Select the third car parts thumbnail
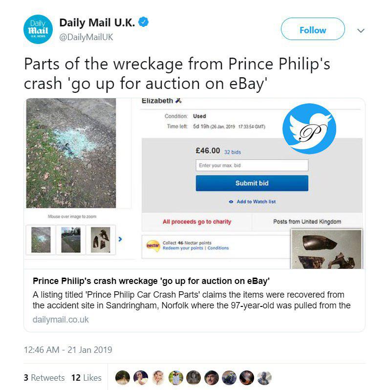This screenshot has width=388, height=390. point(101,239)
